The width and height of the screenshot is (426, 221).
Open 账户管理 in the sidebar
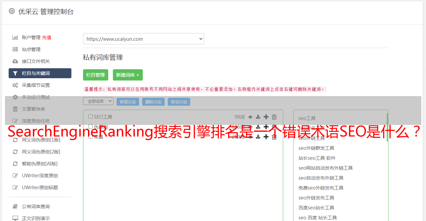(x=31, y=37)
